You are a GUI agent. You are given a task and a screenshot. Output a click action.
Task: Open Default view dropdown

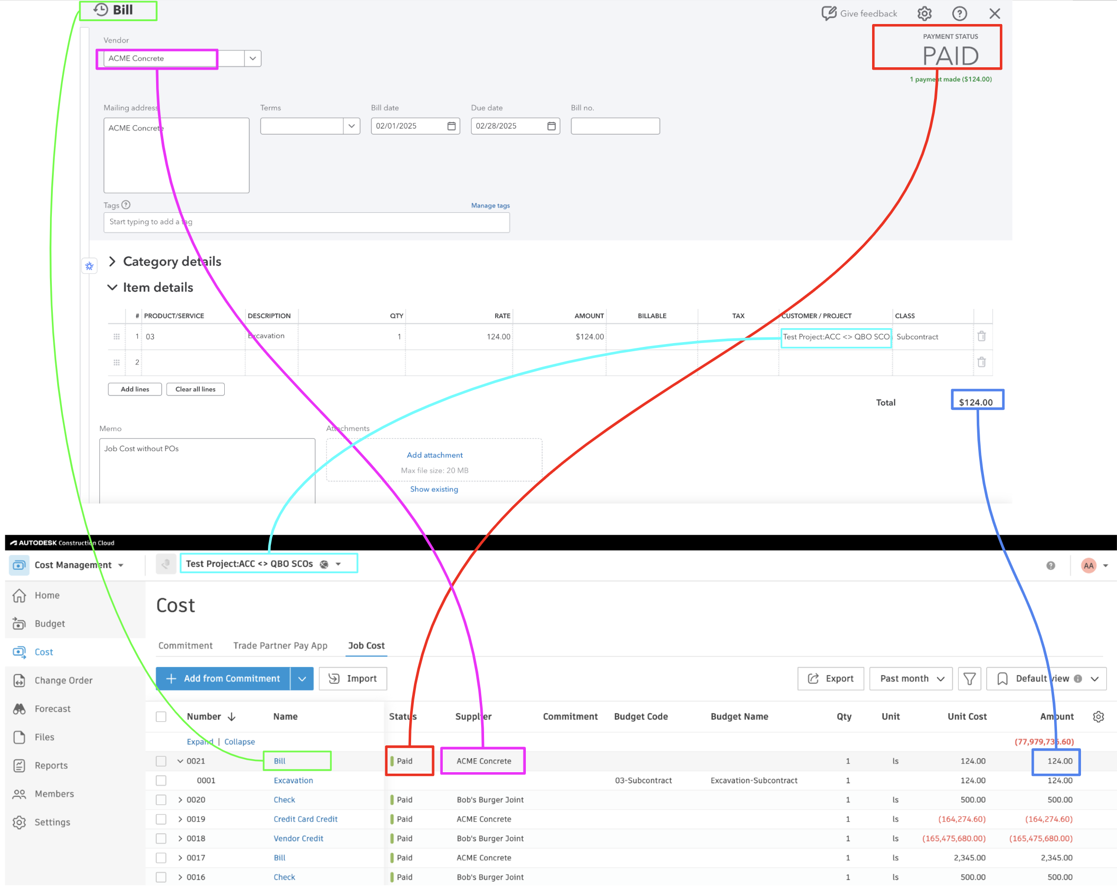pos(1046,678)
